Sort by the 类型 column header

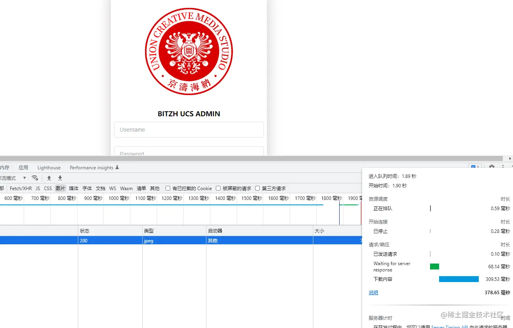click(x=175, y=231)
